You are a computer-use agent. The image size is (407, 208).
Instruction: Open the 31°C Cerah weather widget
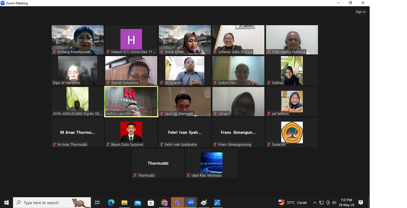point(293,203)
